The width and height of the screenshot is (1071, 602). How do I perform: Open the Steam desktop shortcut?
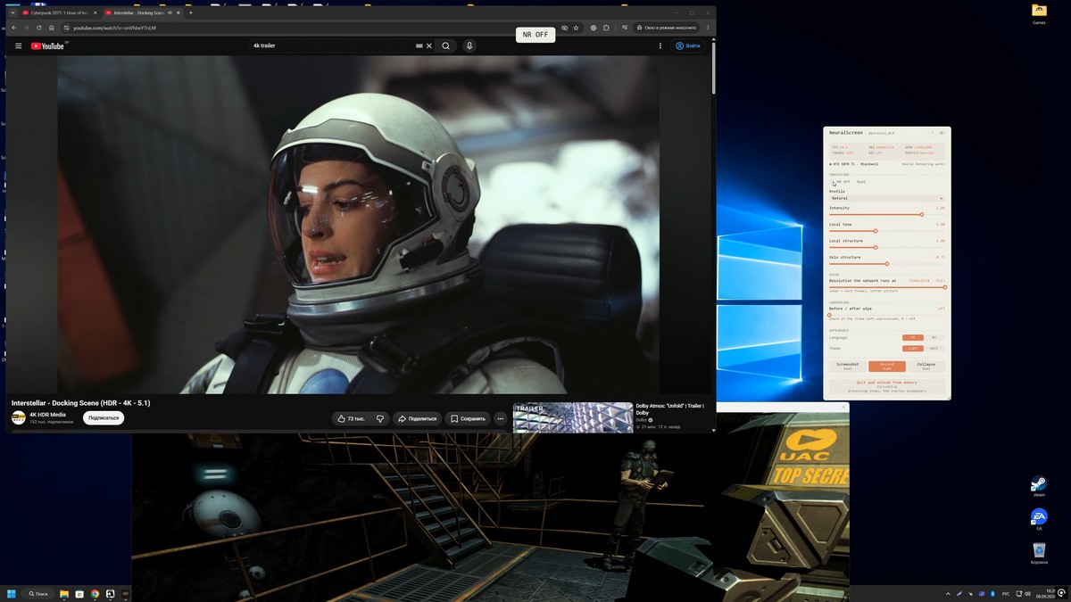[x=1038, y=486]
